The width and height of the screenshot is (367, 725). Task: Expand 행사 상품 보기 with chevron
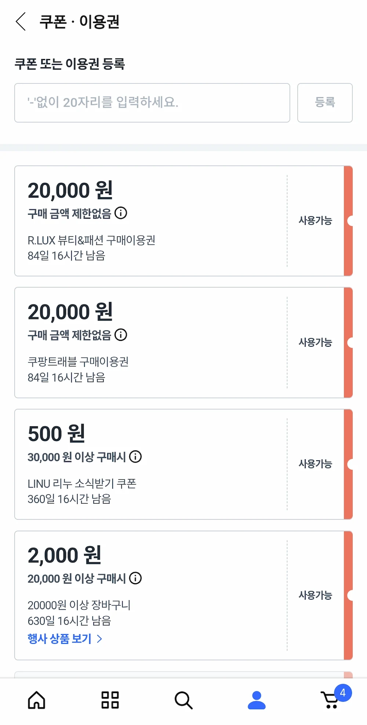click(99, 639)
